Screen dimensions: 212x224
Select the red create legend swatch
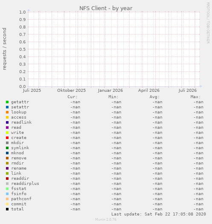(7, 138)
